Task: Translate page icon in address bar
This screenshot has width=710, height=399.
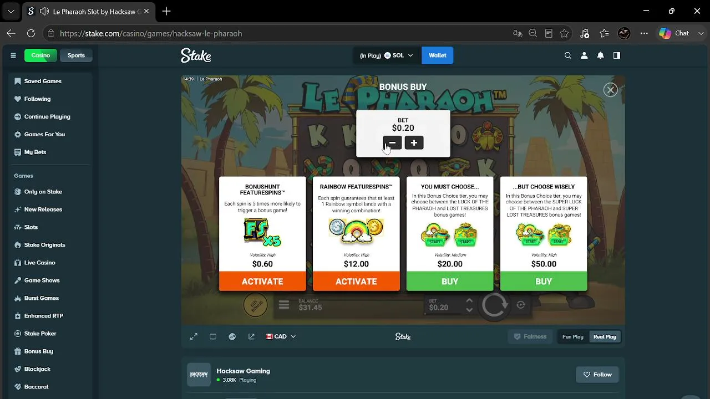Action: tap(518, 33)
